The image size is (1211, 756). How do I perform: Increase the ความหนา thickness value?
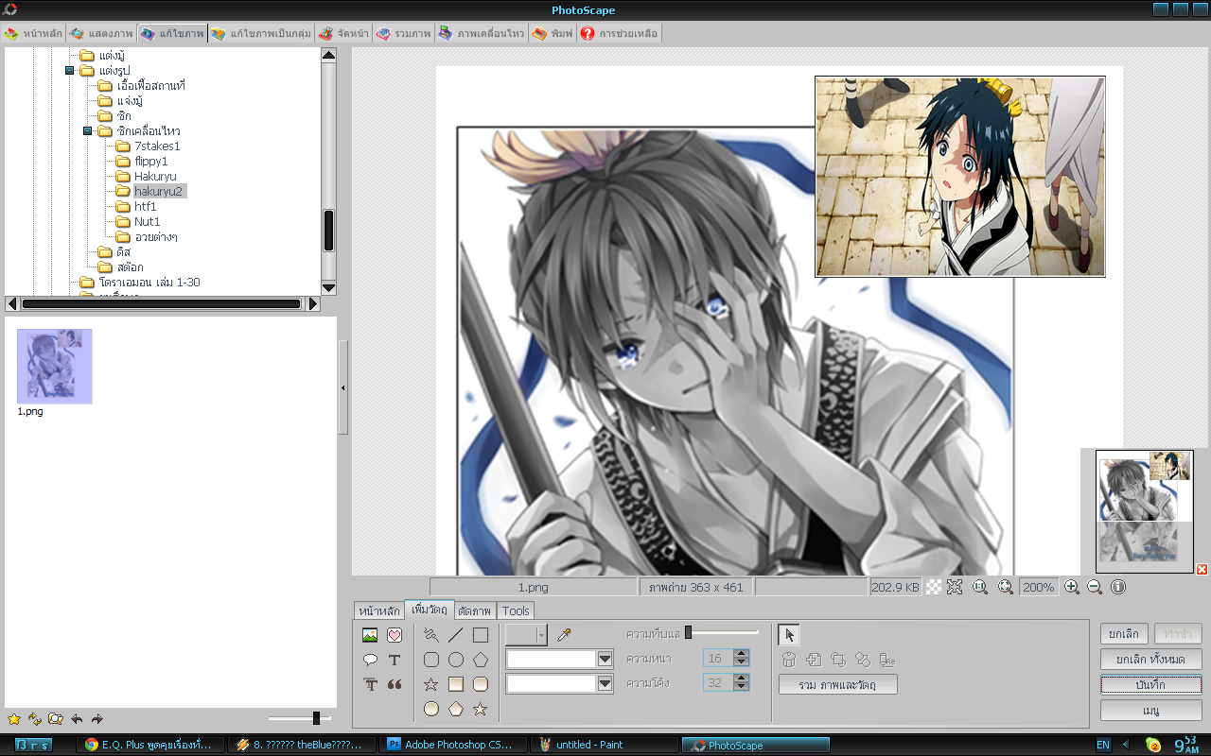coord(742,654)
